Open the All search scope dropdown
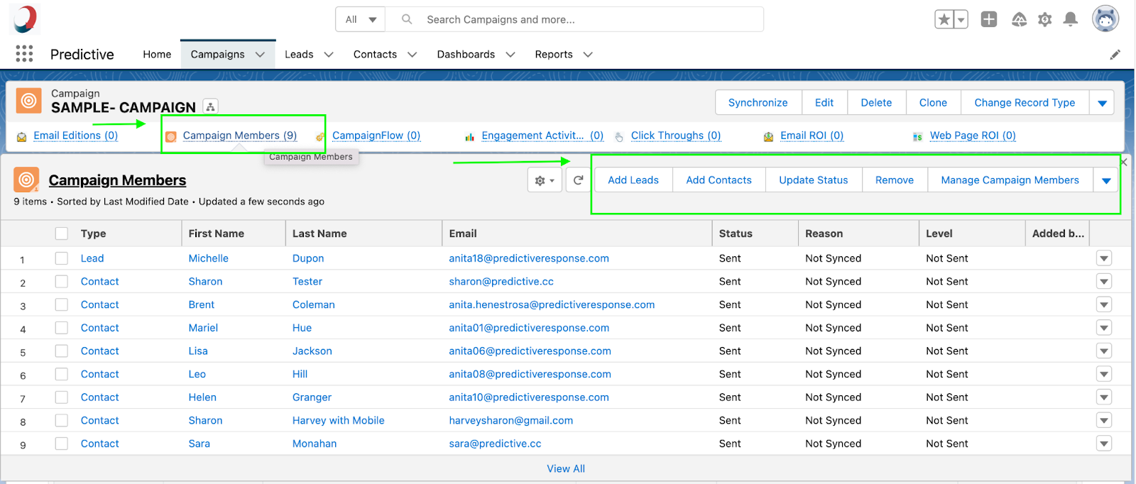 (x=361, y=20)
